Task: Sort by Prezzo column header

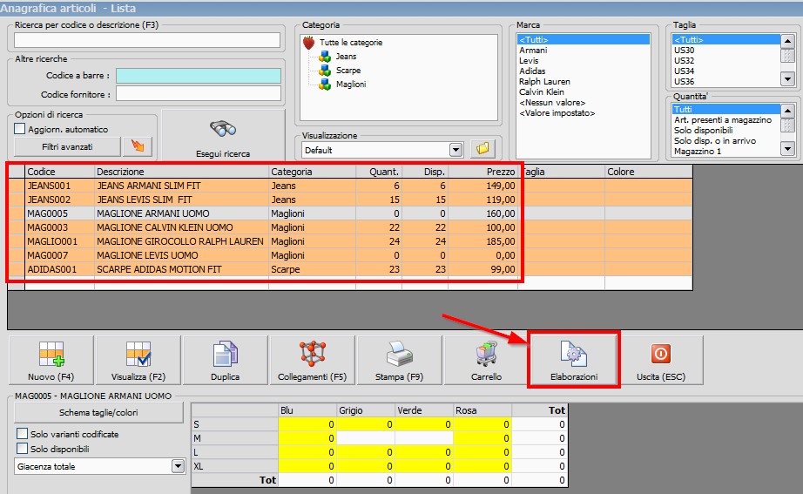Action: 482,172
